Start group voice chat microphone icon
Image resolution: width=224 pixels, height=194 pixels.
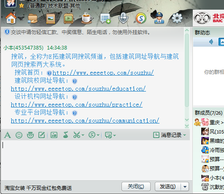[123, 18]
